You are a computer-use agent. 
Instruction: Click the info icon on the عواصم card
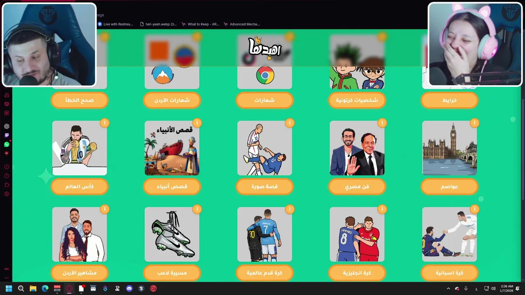(x=475, y=123)
